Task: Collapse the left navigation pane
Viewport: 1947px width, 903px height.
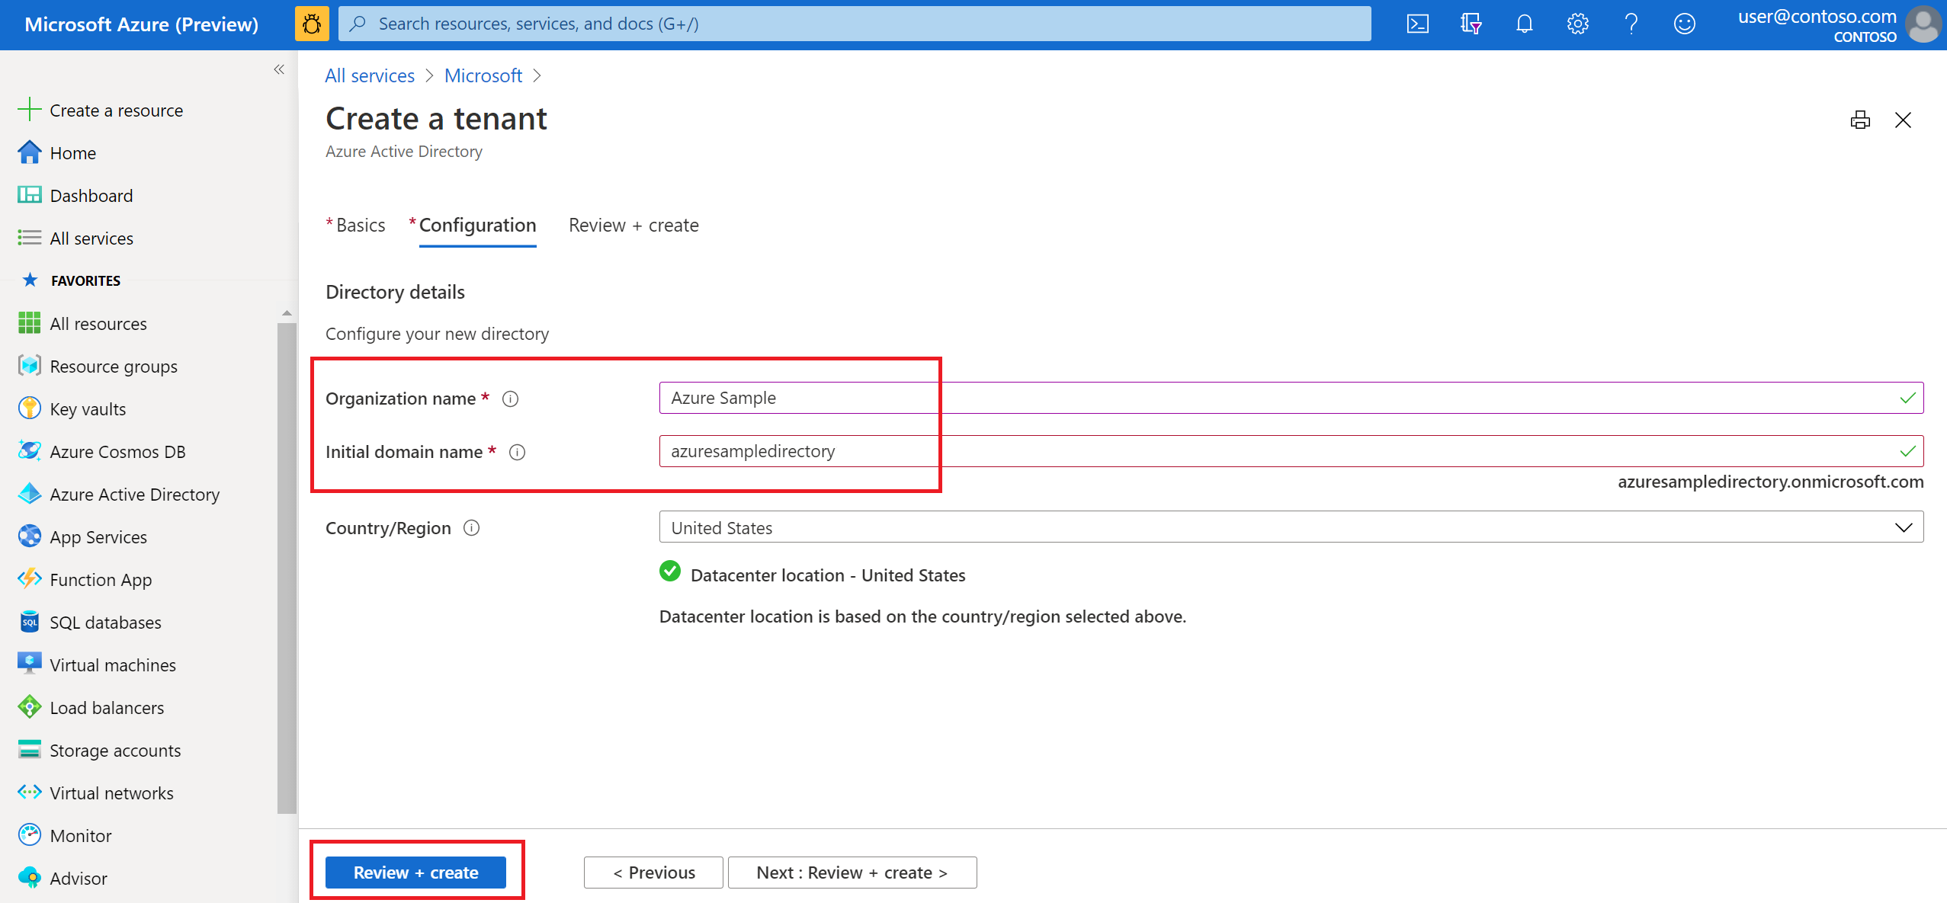Action: coord(279,69)
